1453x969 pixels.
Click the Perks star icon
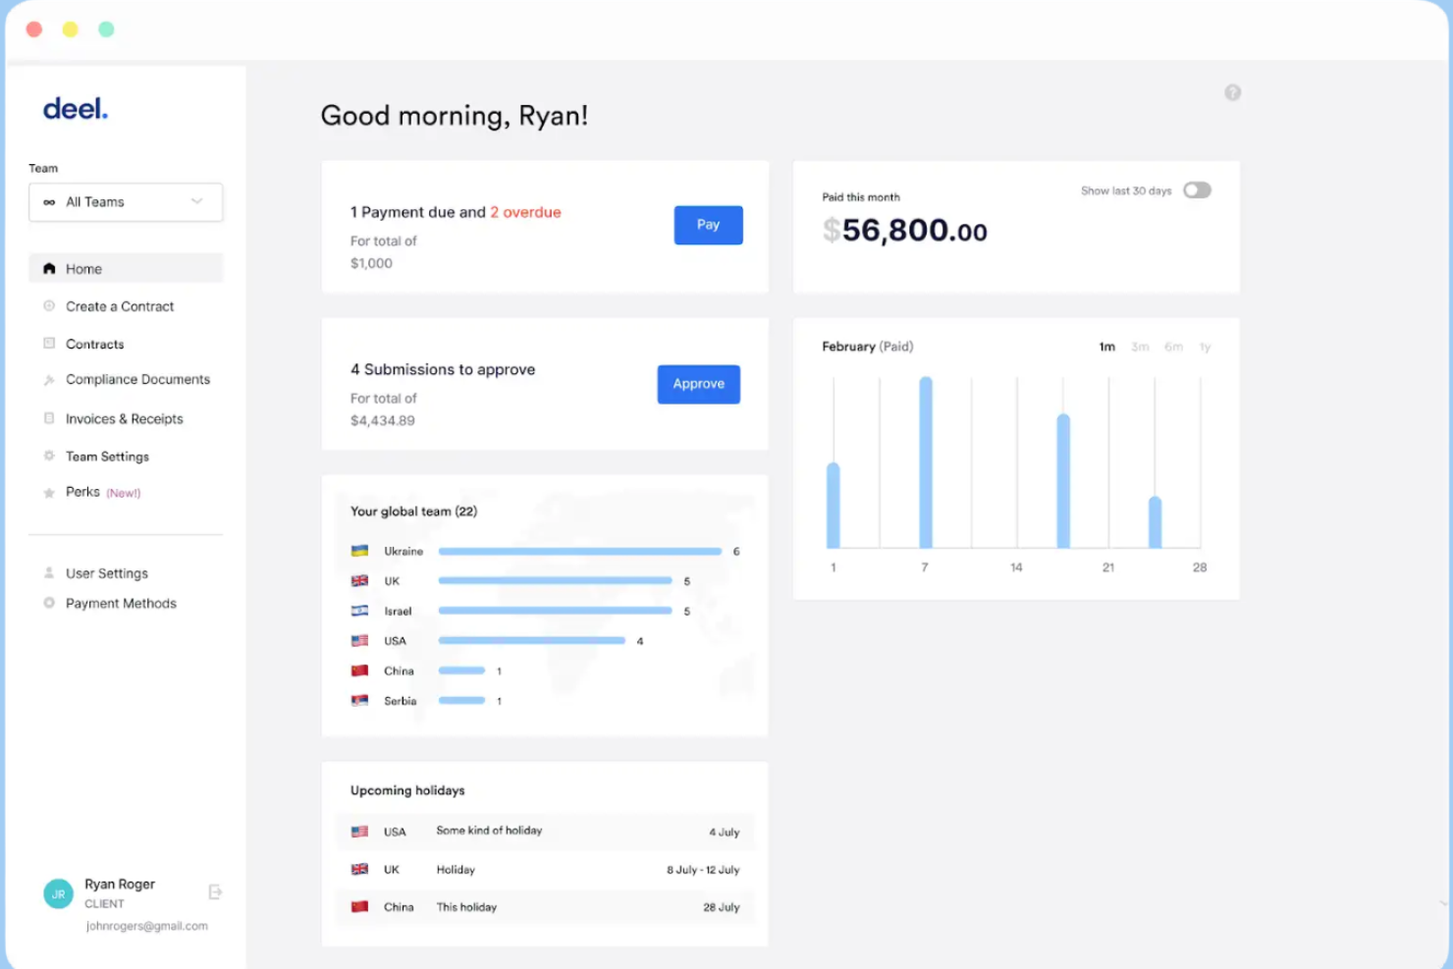pyautogui.click(x=49, y=493)
